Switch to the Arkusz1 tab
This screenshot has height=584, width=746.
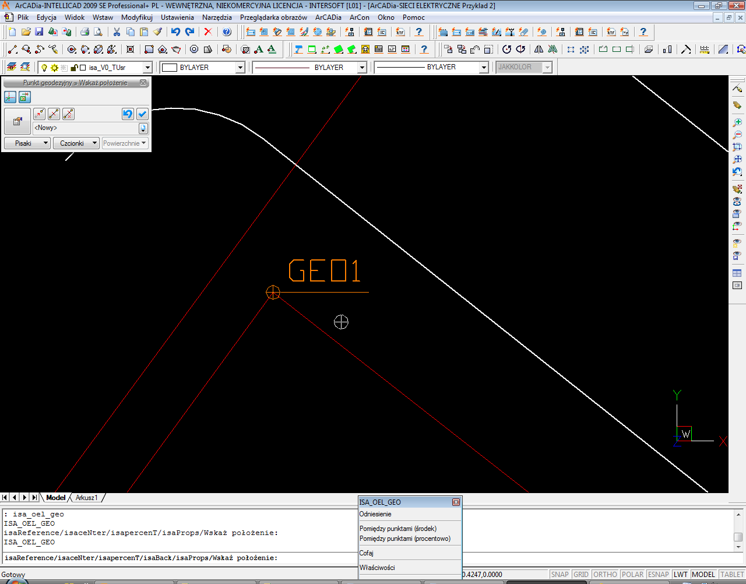(87, 498)
